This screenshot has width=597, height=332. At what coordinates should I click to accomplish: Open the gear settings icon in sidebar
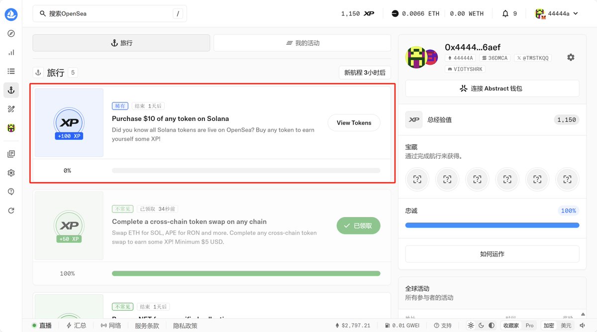coord(11,173)
